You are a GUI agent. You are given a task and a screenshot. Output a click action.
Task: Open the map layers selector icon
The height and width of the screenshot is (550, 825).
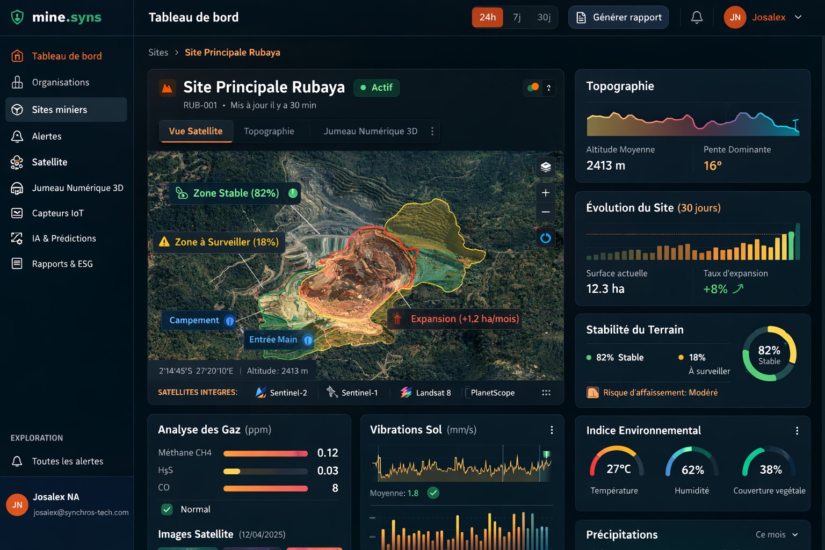[545, 167]
